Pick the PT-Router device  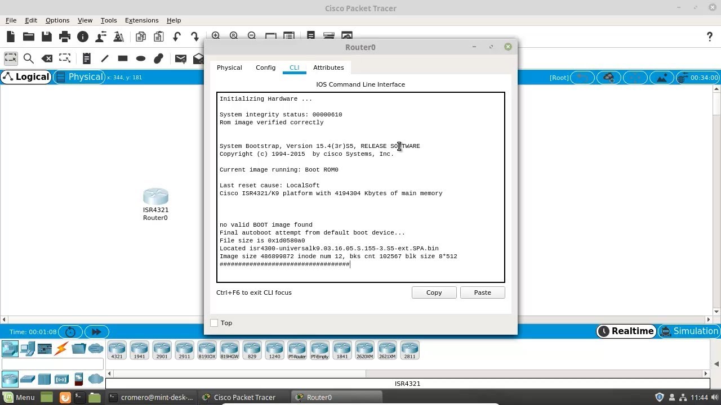[x=297, y=350]
